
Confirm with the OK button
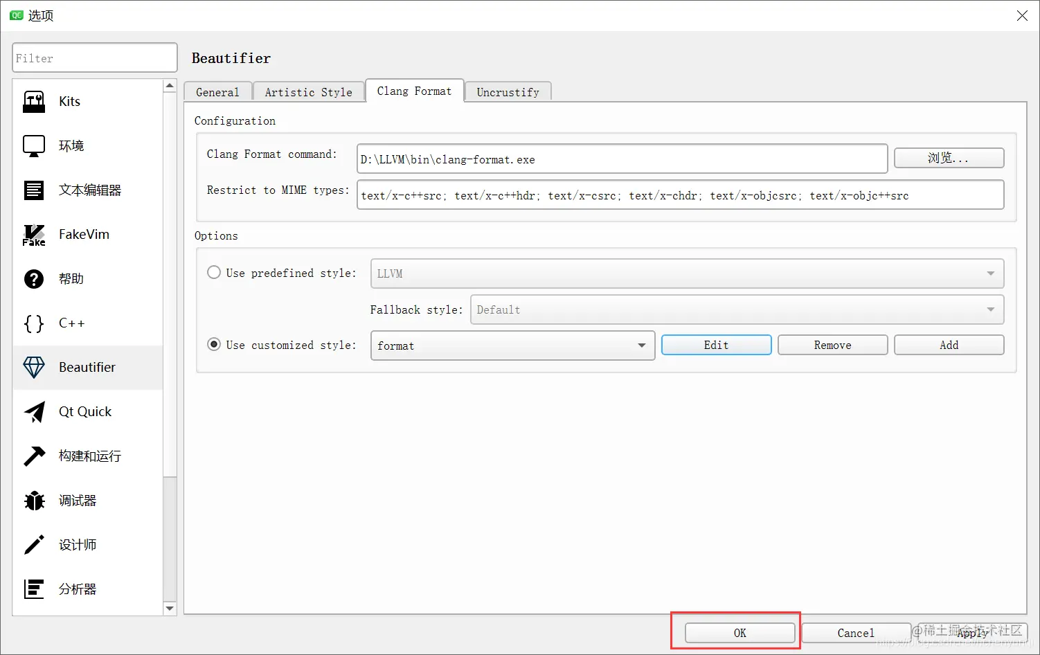tap(739, 633)
